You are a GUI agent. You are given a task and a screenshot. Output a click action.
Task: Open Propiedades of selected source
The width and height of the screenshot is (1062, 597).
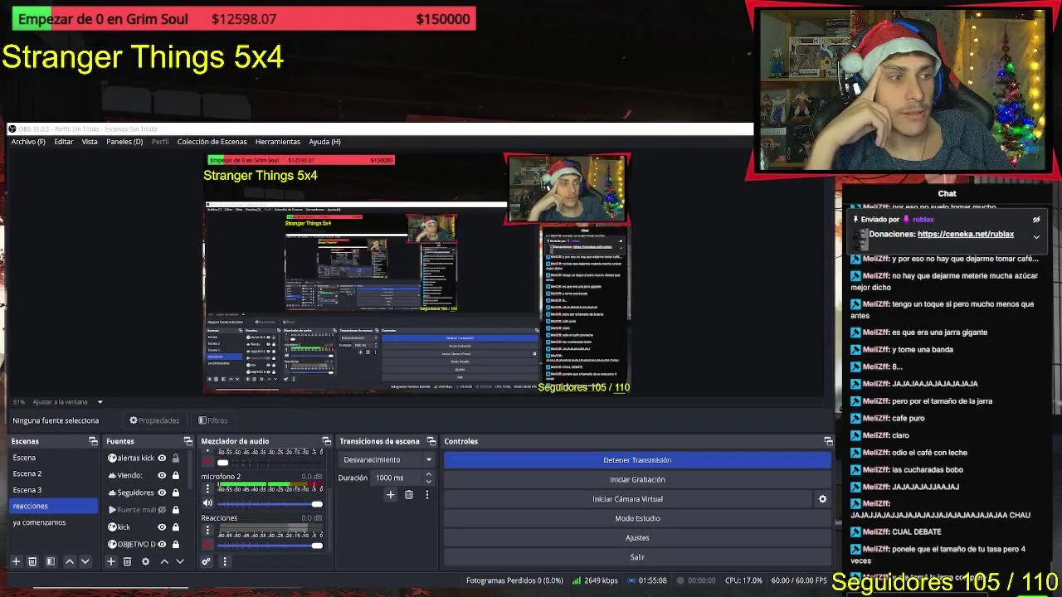coord(154,420)
